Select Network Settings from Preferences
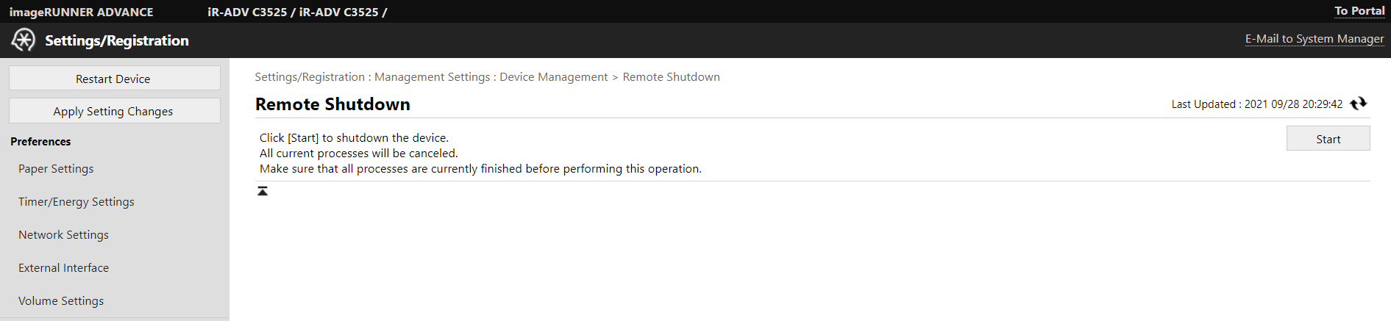 pyautogui.click(x=63, y=235)
